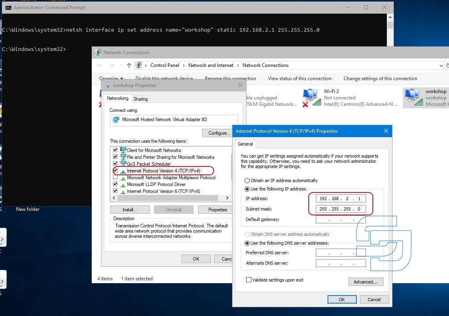Click the Advanced button
The width and height of the screenshot is (449, 316).
pyautogui.click(x=365, y=282)
